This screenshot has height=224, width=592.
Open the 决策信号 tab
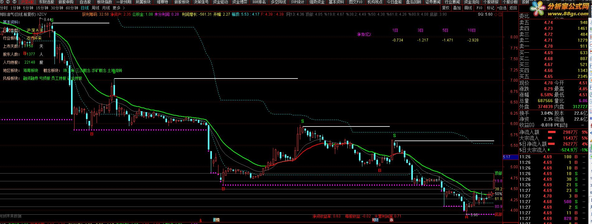click(x=201, y=2)
